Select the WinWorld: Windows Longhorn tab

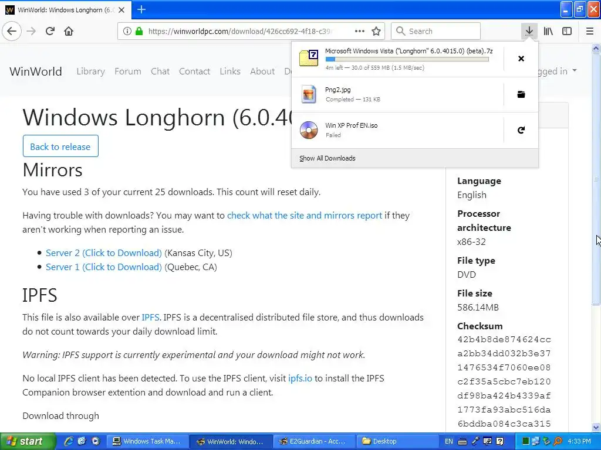[x=66, y=10]
